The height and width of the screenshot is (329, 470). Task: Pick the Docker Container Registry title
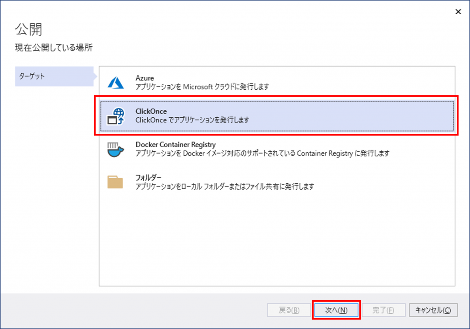175,145
